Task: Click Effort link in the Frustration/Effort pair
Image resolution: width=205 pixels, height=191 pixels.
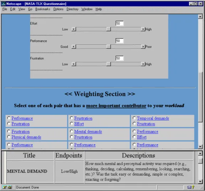Action: click(x=79, y=124)
